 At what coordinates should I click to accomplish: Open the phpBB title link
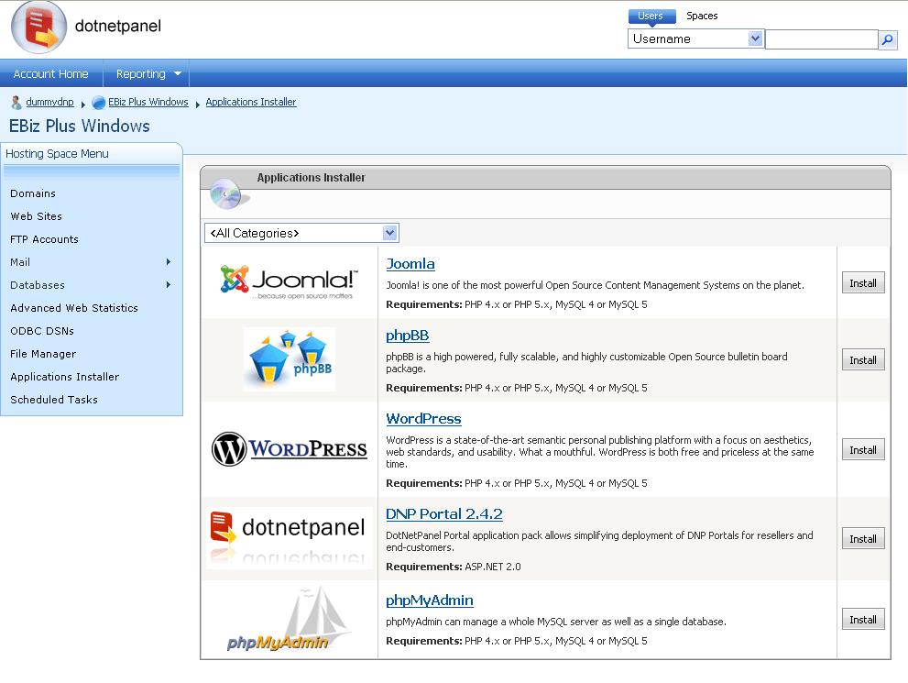pyautogui.click(x=407, y=336)
